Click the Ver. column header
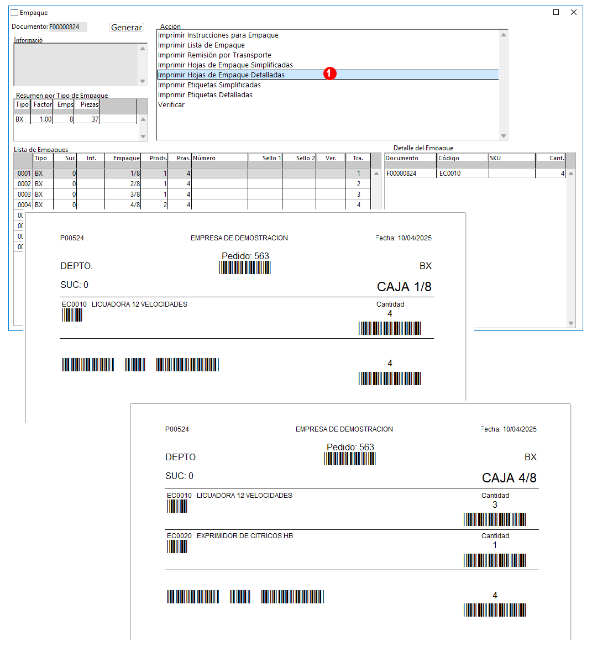Image resolution: width=592 pixels, height=652 pixels. (331, 158)
